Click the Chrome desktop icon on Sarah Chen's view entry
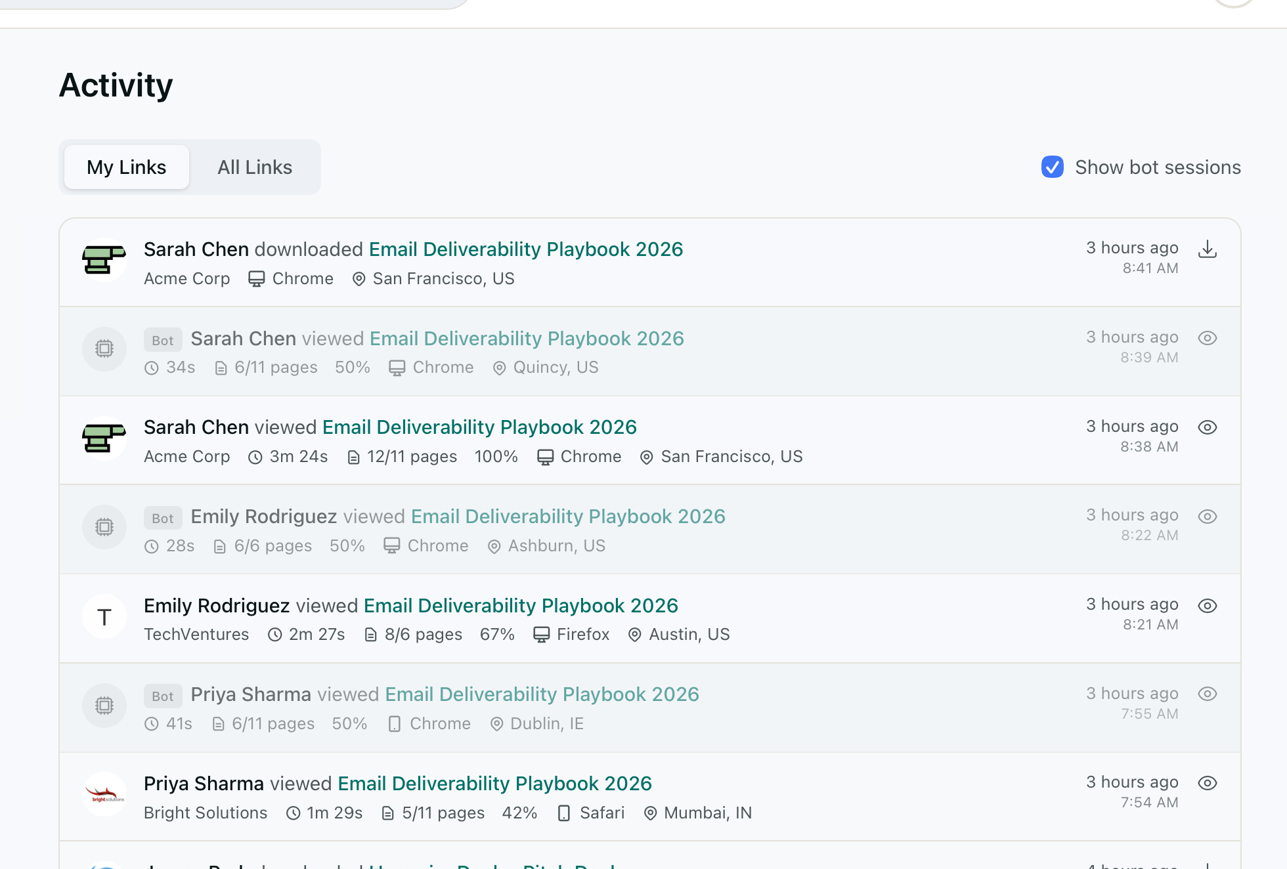Image resolution: width=1287 pixels, height=869 pixels. coord(545,456)
